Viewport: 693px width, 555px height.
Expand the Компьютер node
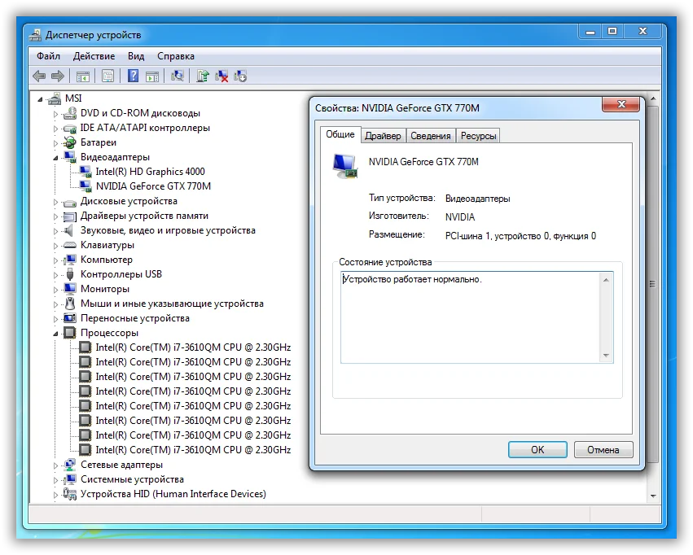coord(55,260)
